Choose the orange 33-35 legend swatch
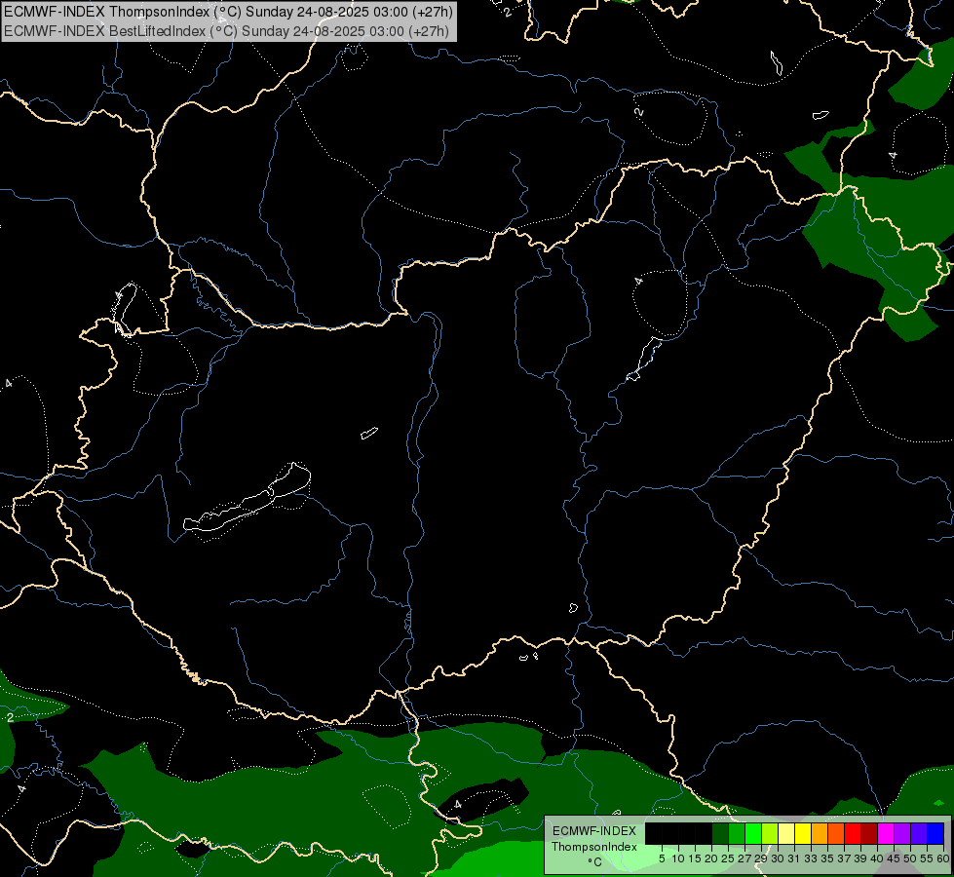Image resolution: width=954 pixels, height=877 pixels. point(820,834)
